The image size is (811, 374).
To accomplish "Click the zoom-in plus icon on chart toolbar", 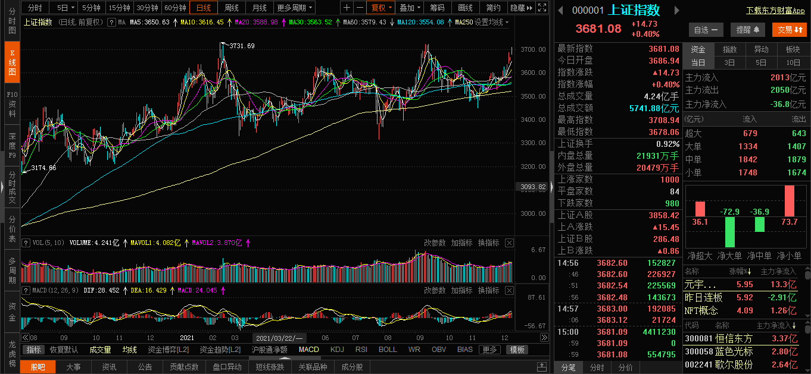I will (x=347, y=8).
